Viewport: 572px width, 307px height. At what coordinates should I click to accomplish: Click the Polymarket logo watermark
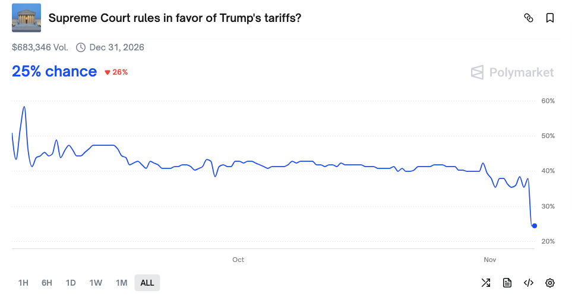pos(512,72)
